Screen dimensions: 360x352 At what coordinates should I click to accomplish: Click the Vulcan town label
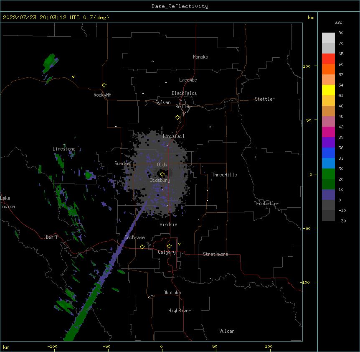coord(227,331)
